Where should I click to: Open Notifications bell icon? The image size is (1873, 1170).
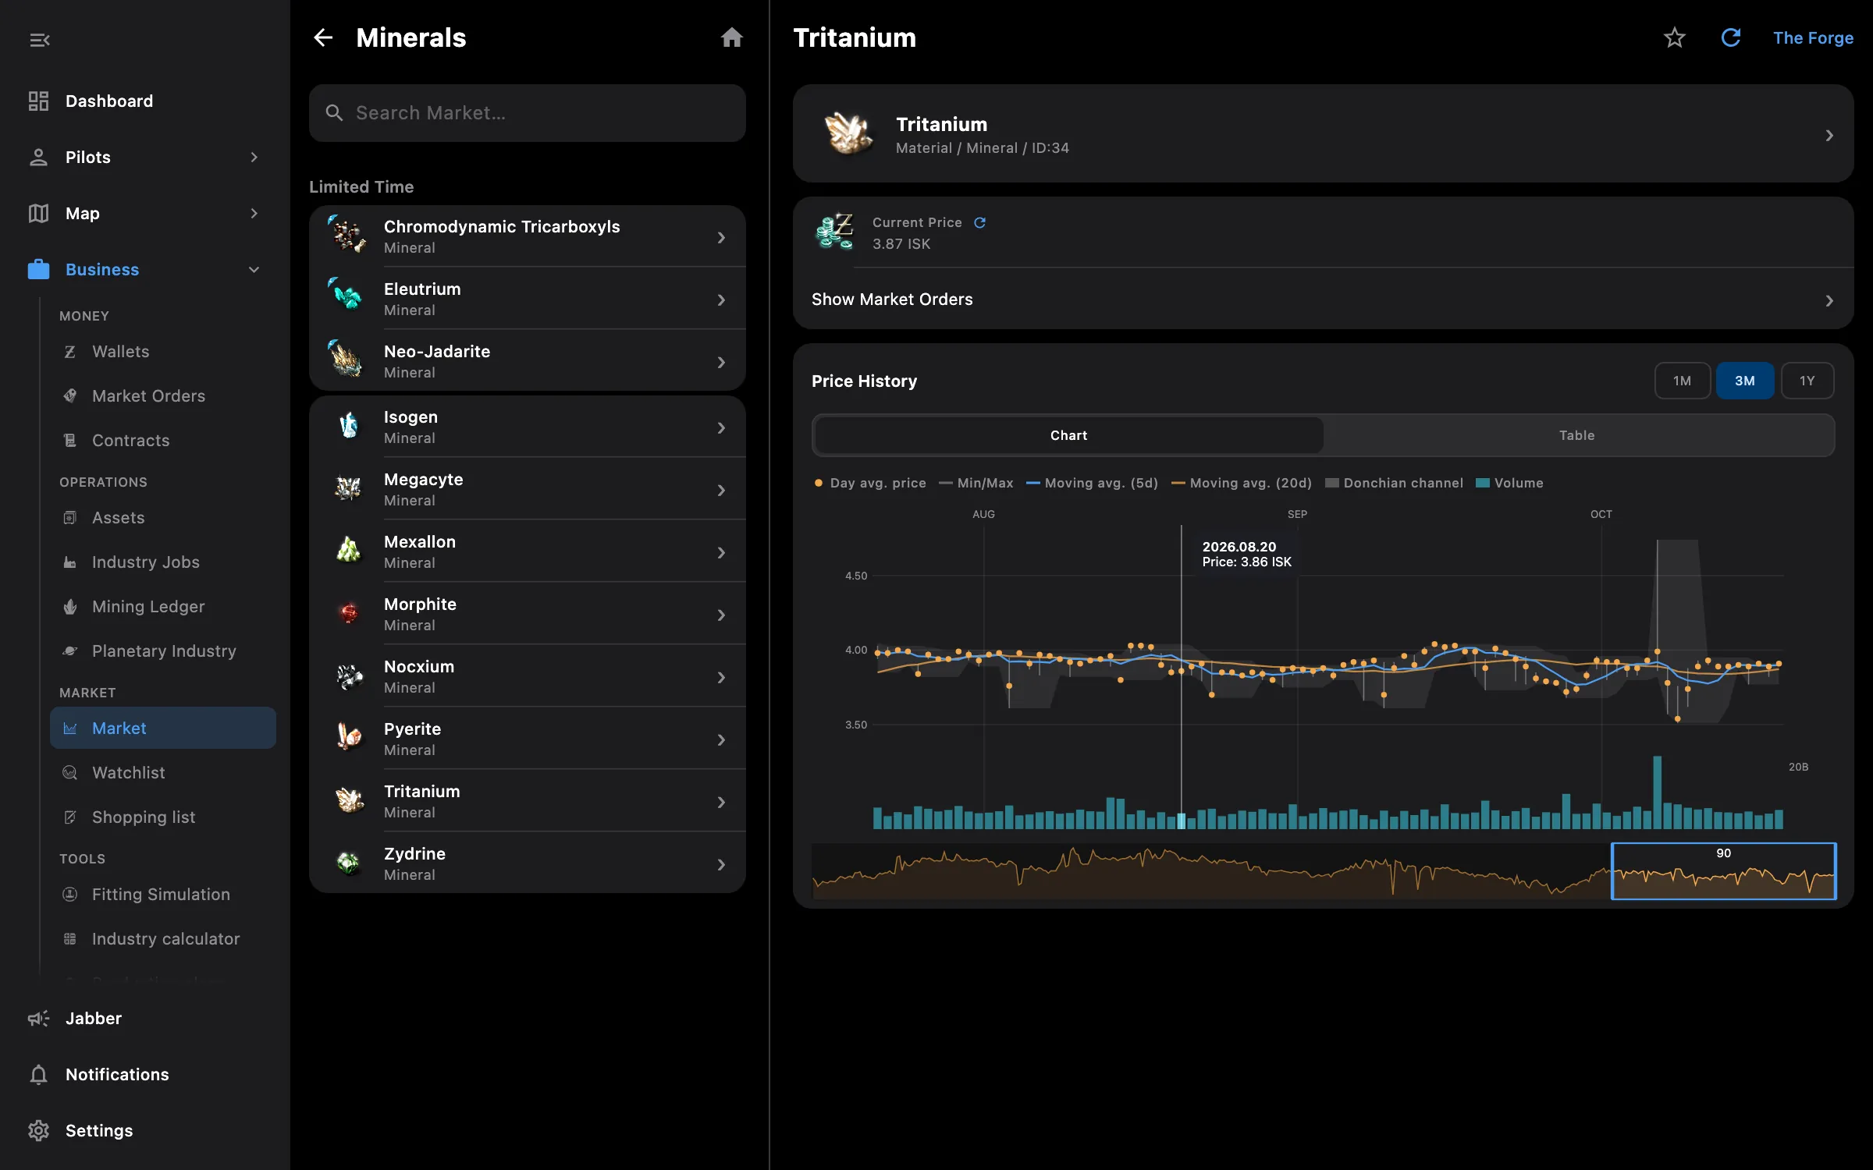tap(38, 1074)
